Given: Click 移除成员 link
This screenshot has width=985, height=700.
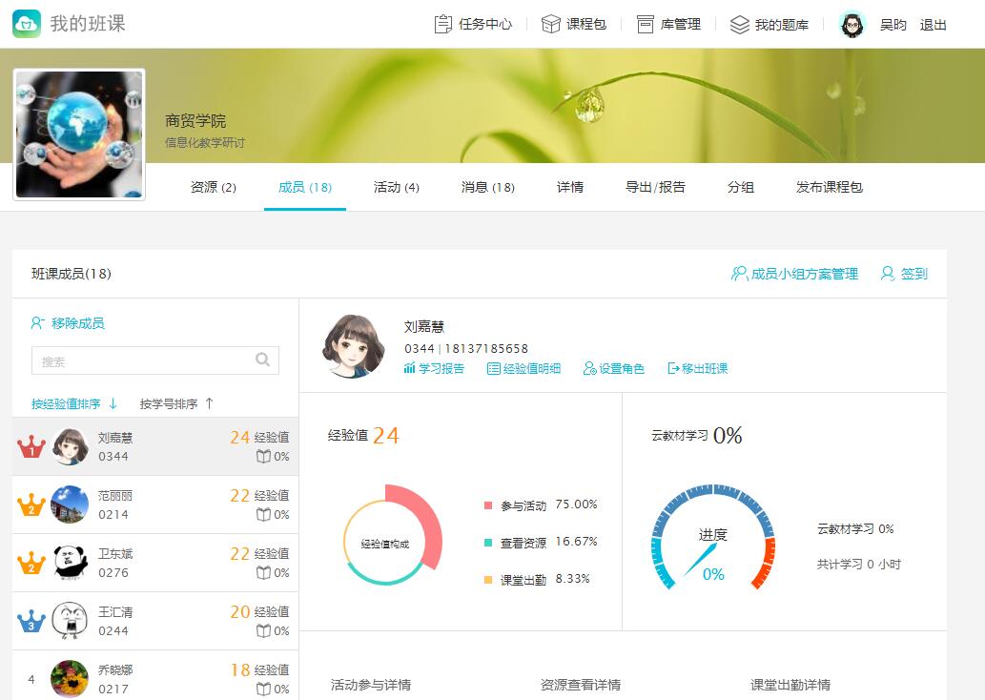Looking at the screenshot, I should click(68, 324).
